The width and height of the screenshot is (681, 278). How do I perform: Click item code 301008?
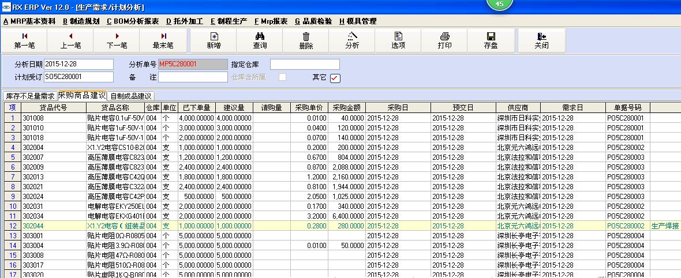(33, 118)
